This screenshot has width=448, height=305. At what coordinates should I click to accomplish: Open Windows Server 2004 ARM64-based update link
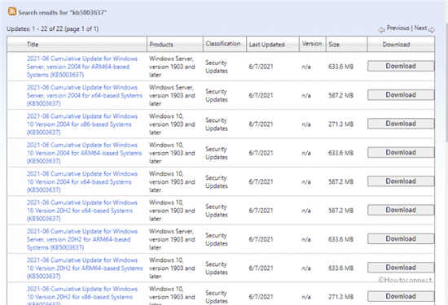tap(82, 67)
